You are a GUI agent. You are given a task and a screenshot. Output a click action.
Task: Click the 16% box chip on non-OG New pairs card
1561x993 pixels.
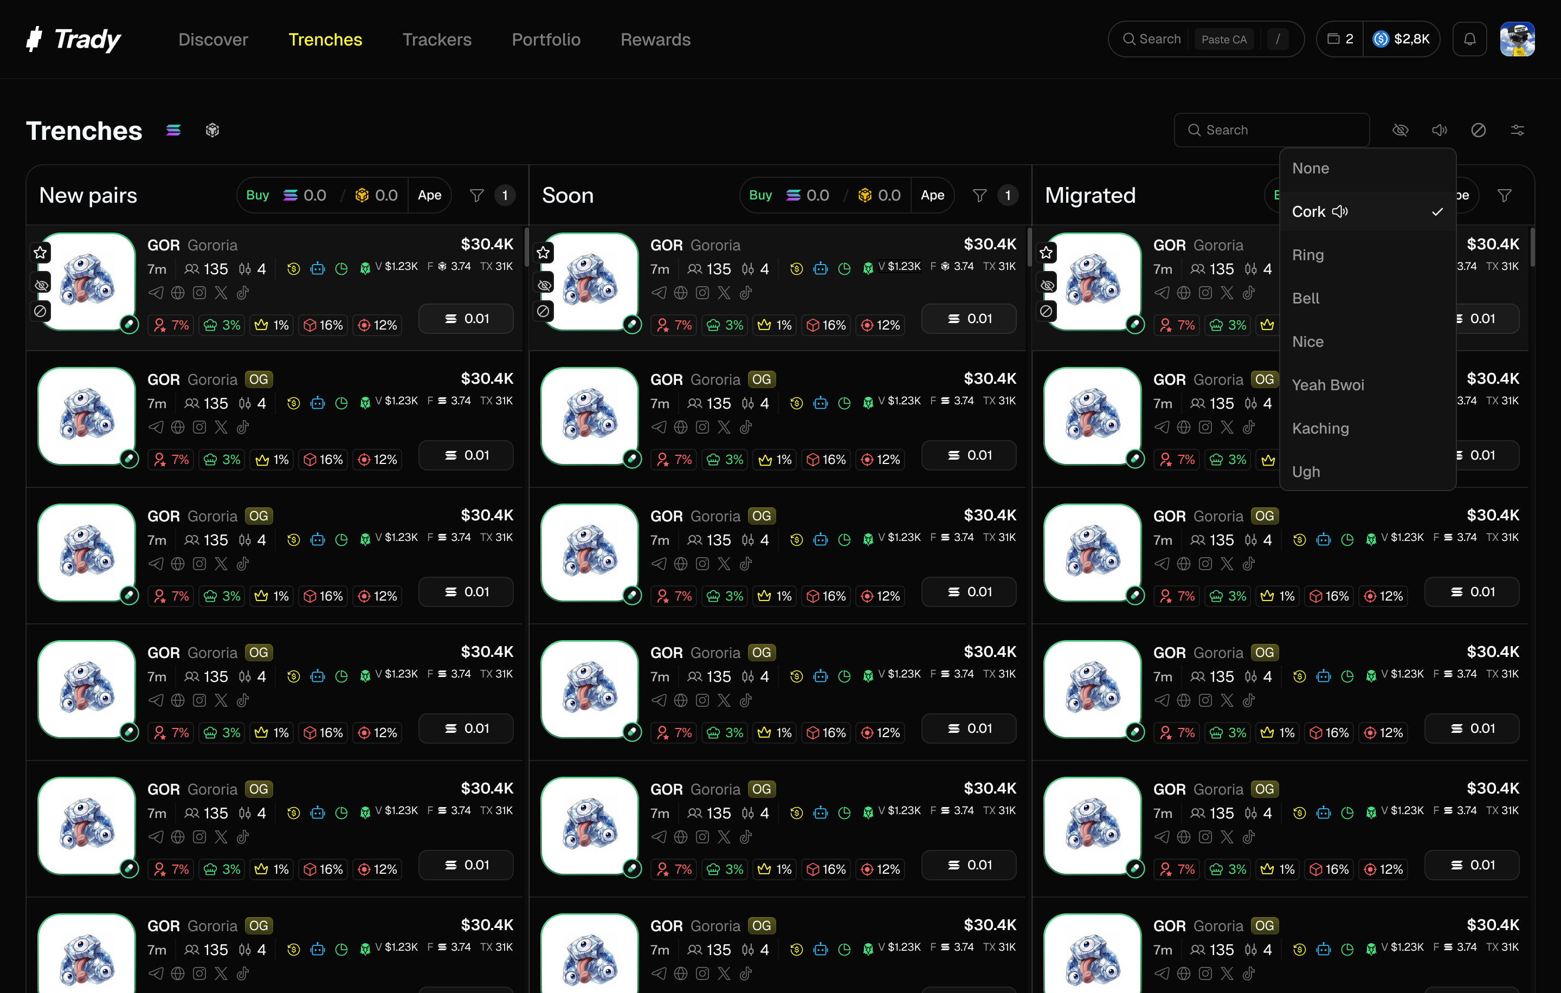(x=324, y=325)
